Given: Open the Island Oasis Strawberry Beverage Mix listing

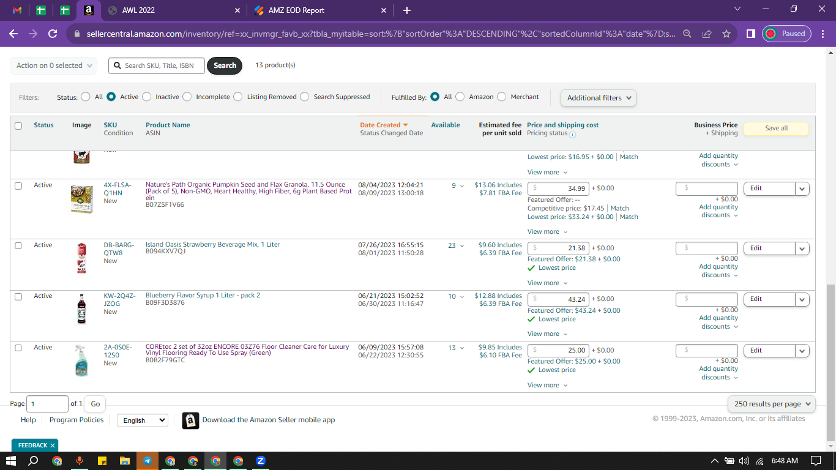Looking at the screenshot, I should (x=212, y=245).
